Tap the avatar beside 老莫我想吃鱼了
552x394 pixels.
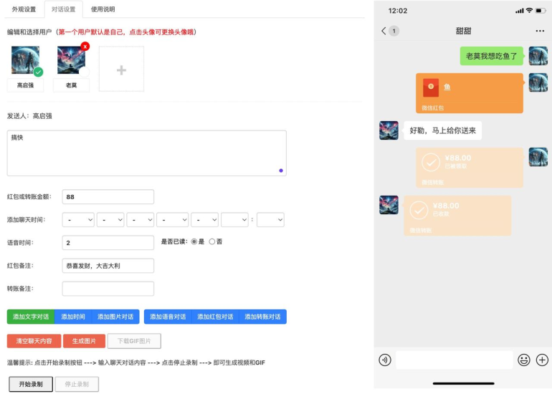pyautogui.click(x=538, y=56)
